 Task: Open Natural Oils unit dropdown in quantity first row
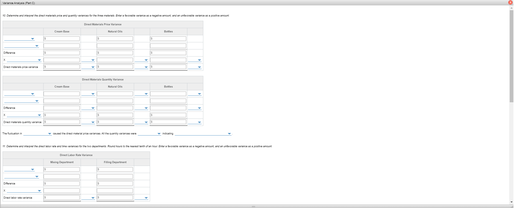(x=142, y=94)
